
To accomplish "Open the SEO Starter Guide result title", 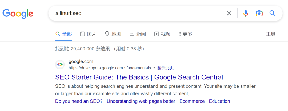I will [139, 77].
